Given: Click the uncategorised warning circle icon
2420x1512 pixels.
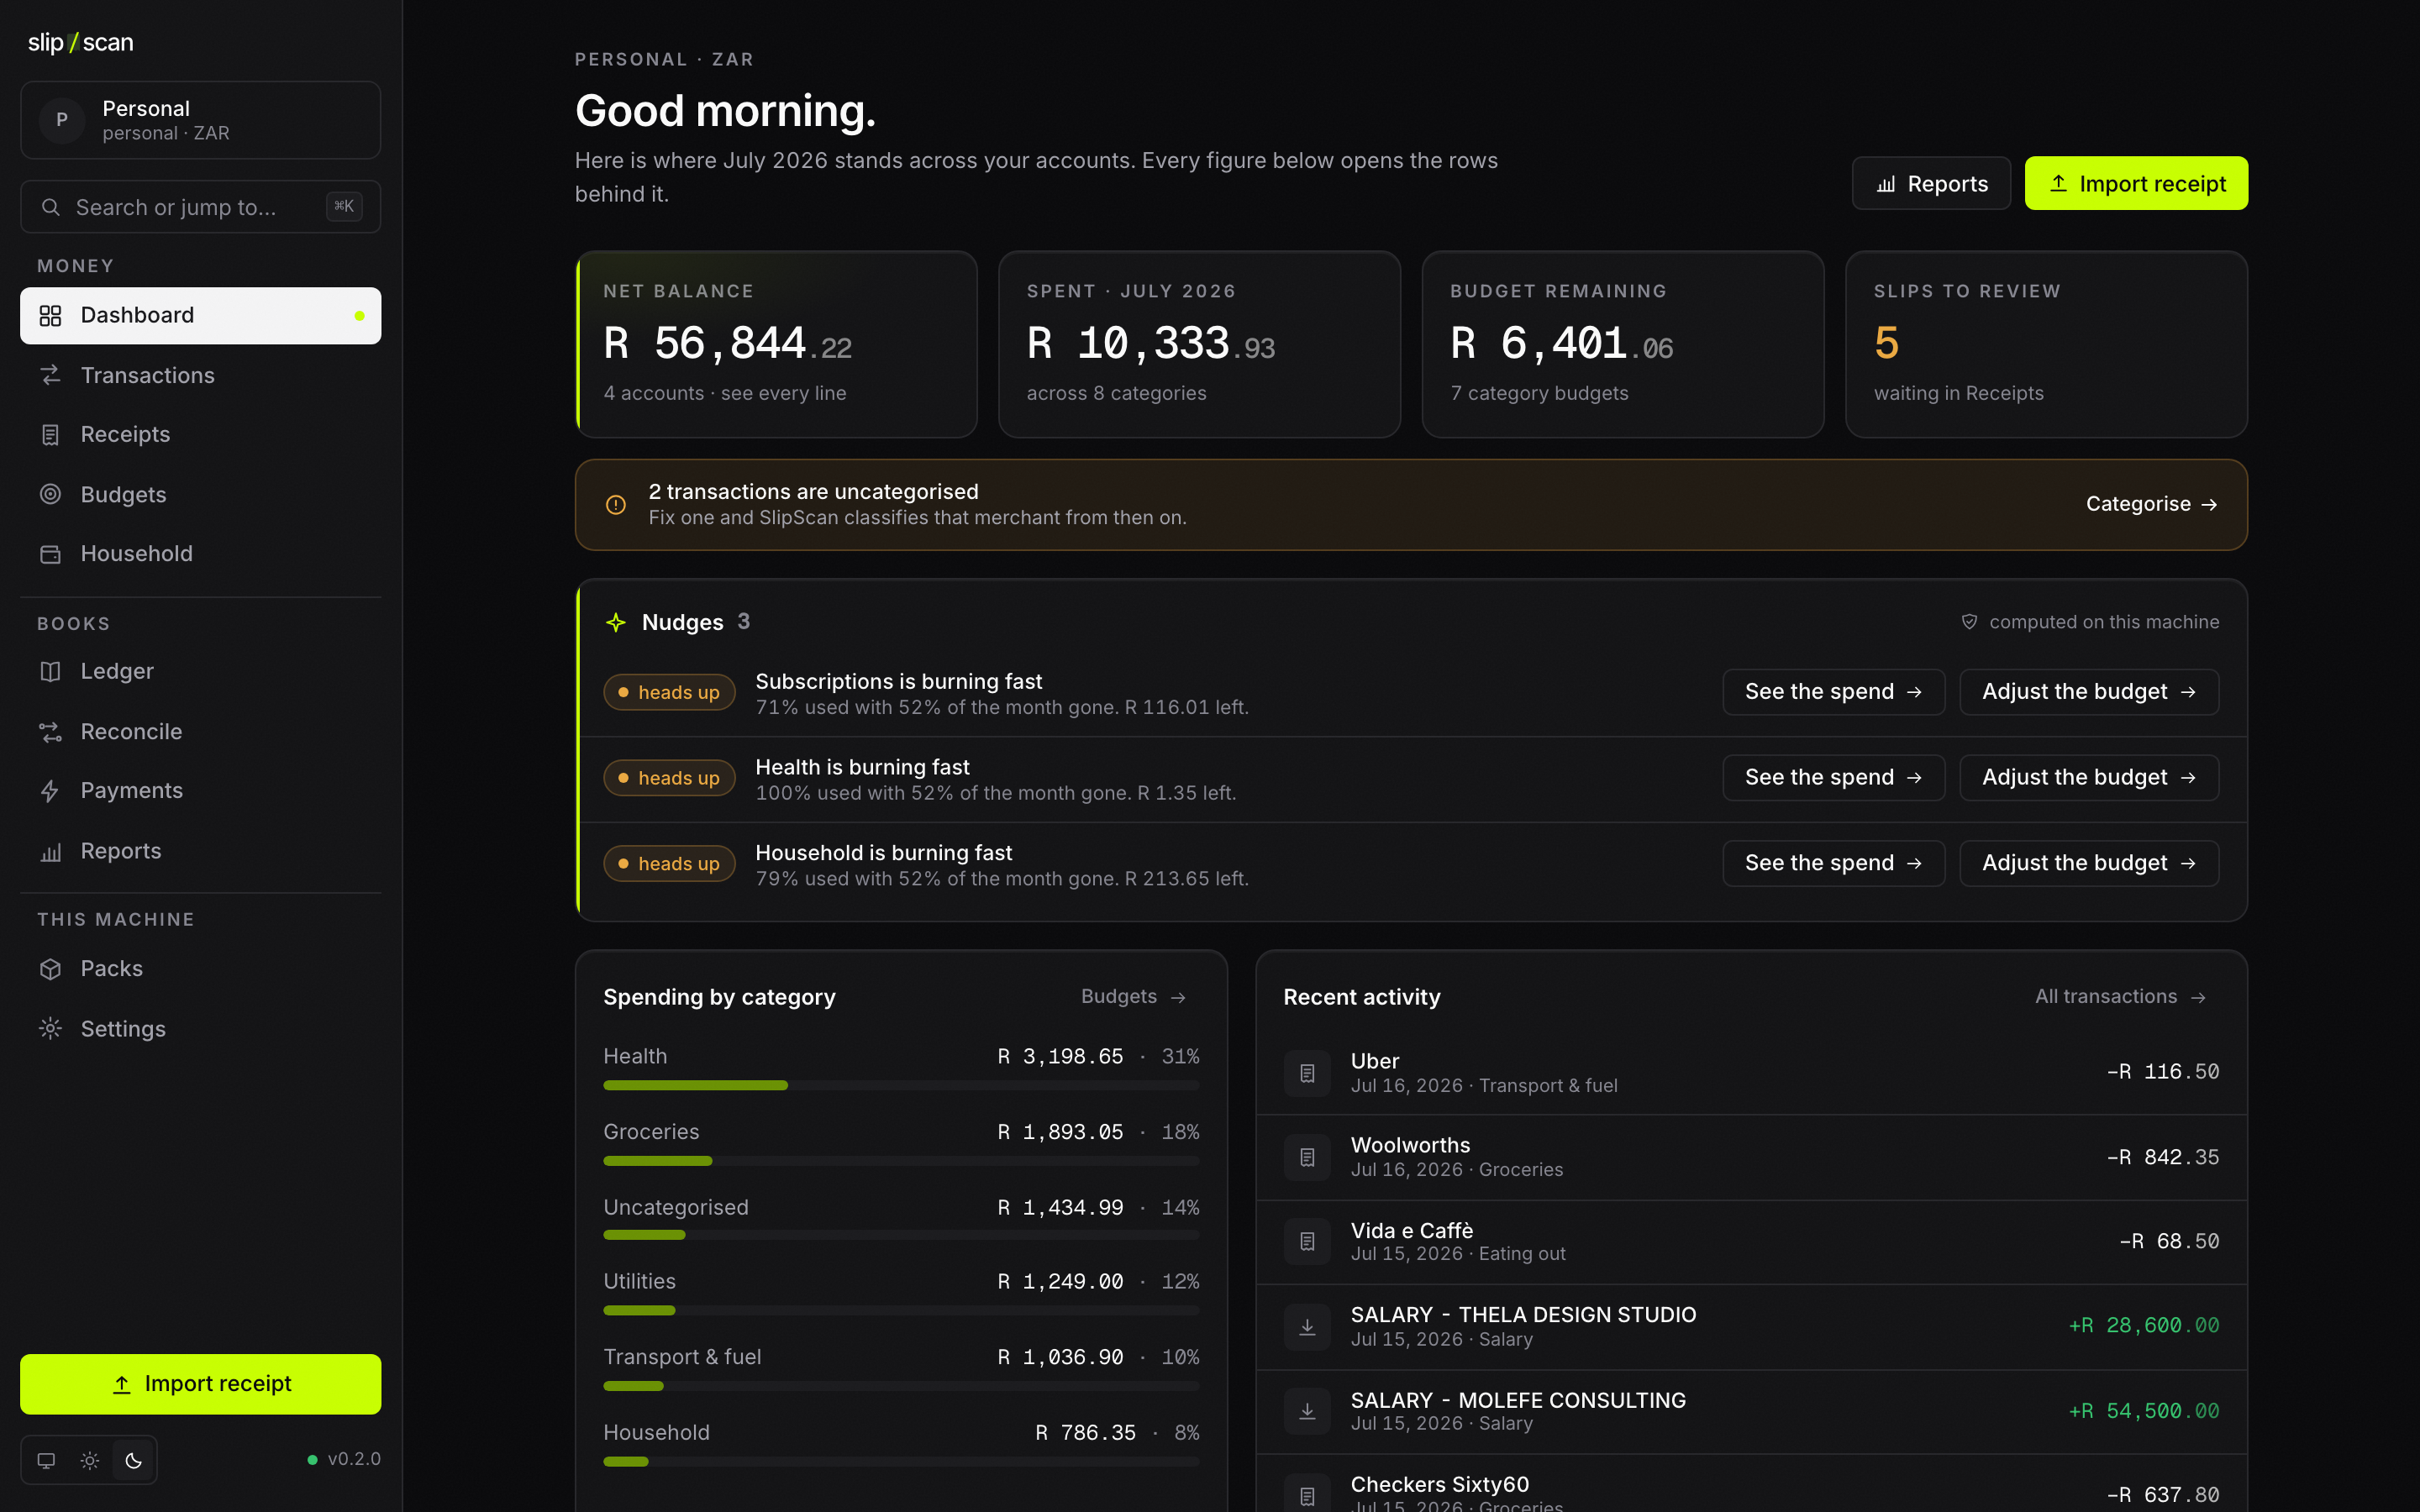Looking at the screenshot, I should [x=616, y=505].
